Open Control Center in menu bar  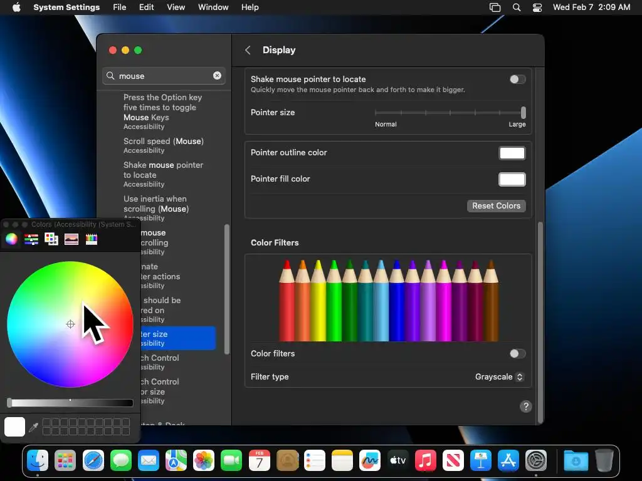click(537, 8)
